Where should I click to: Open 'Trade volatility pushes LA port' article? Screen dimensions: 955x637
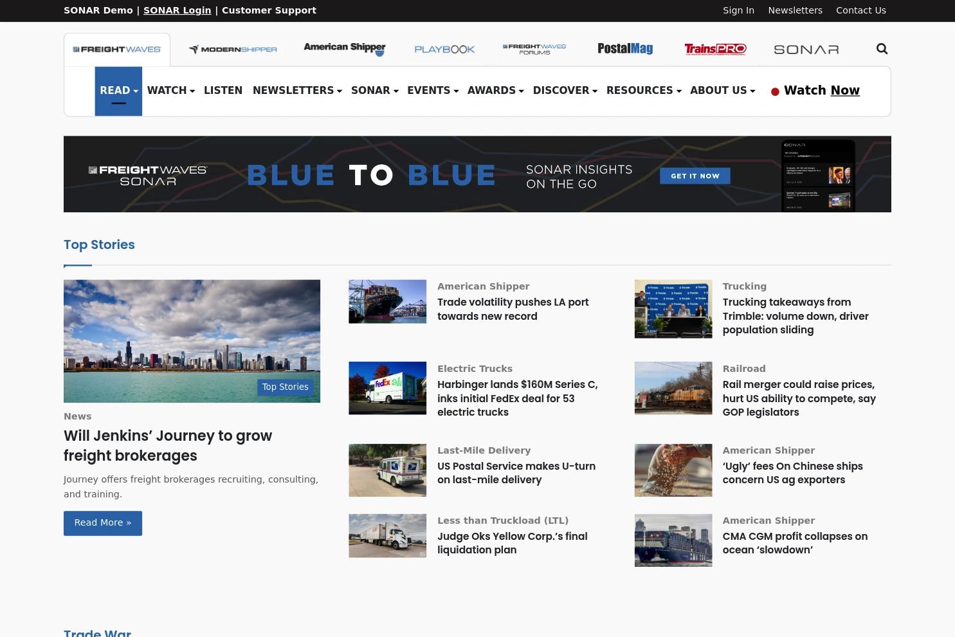click(513, 309)
